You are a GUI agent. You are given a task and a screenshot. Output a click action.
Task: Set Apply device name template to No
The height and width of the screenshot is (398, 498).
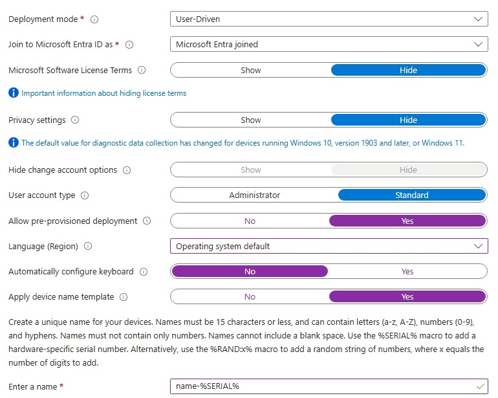click(x=250, y=297)
